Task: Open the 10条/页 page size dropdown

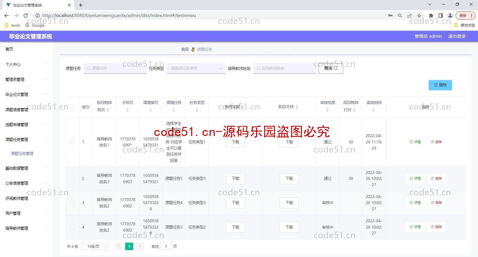Action: tap(96, 246)
